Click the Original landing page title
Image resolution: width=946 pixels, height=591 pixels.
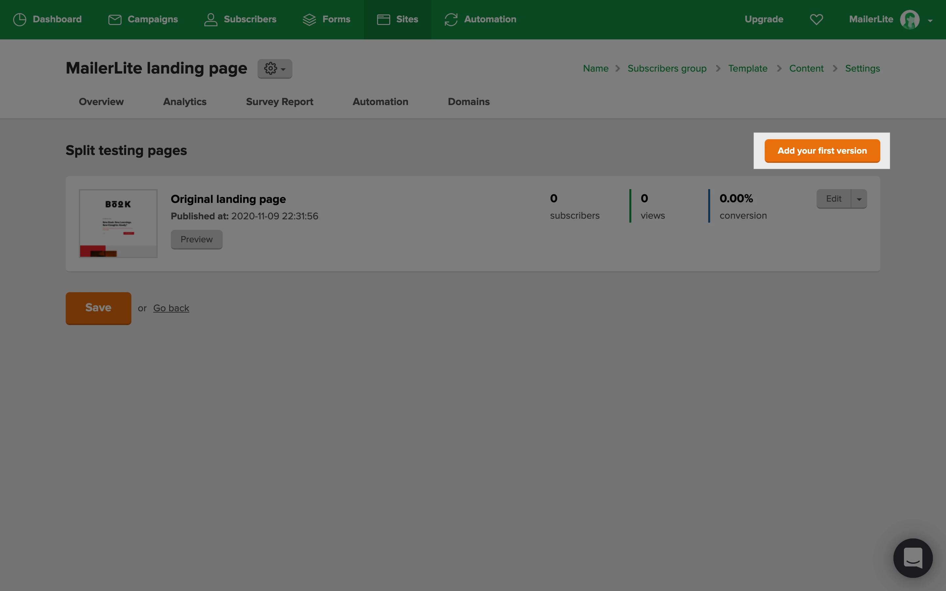point(228,199)
